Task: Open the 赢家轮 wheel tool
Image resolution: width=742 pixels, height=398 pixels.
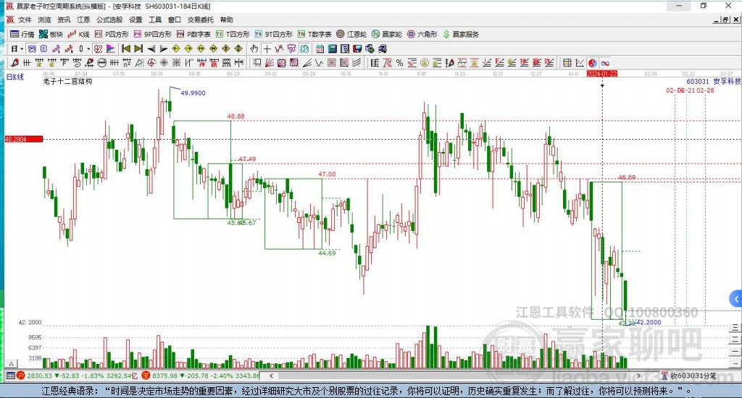Action: pyautogui.click(x=387, y=34)
